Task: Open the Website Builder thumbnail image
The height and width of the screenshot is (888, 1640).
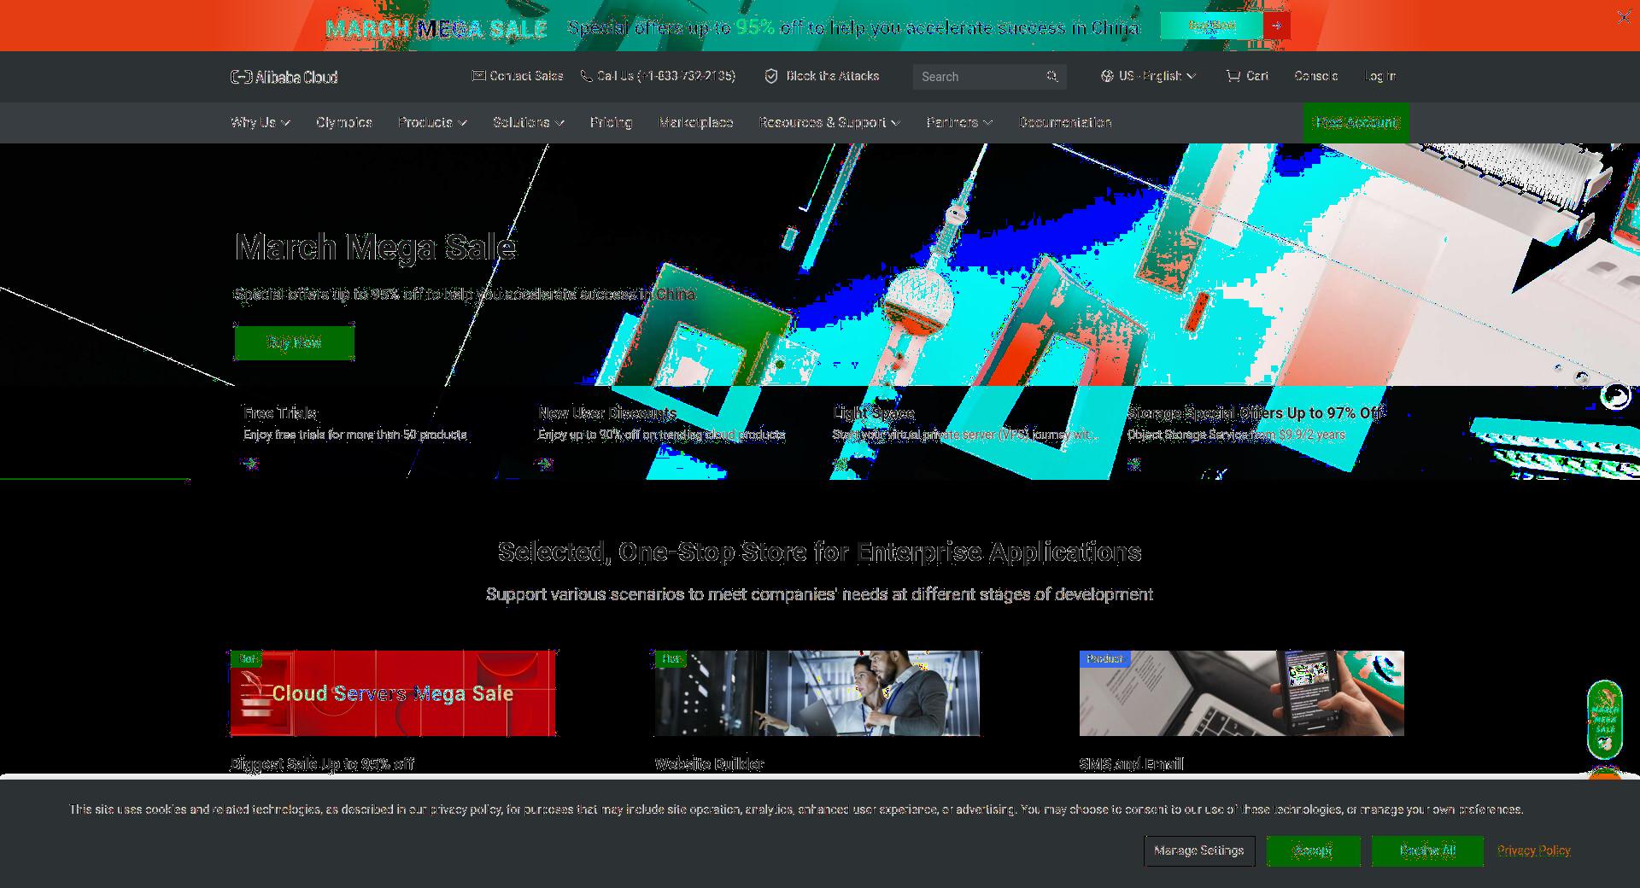Action: [x=817, y=693]
